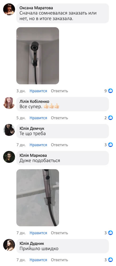Reply to Юлія Демчук's comment

pyautogui.click(x=60, y=145)
